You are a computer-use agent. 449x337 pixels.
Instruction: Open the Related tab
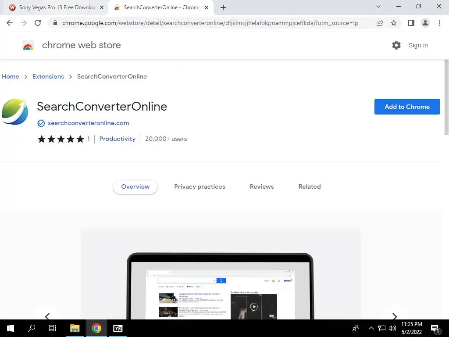(310, 187)
